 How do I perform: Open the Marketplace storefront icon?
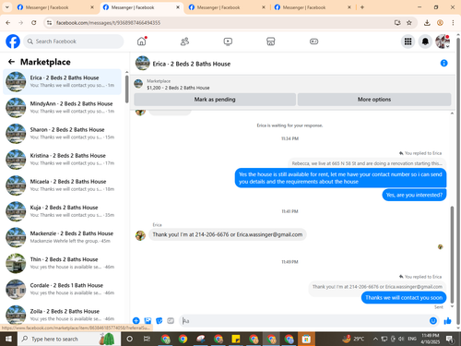pos(271,42)
